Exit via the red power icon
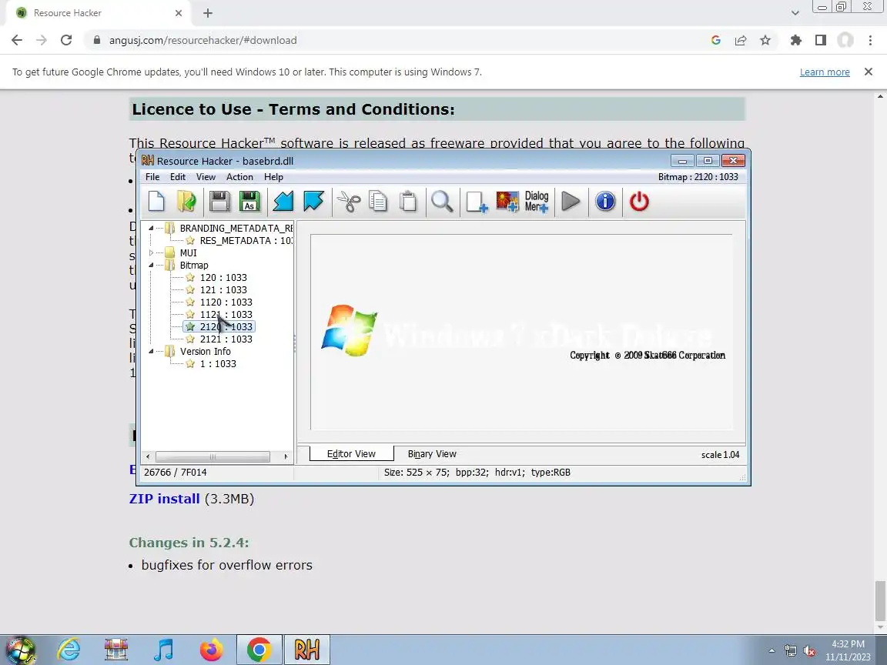Screen dimensions: 887x665 tap(639, 202)
